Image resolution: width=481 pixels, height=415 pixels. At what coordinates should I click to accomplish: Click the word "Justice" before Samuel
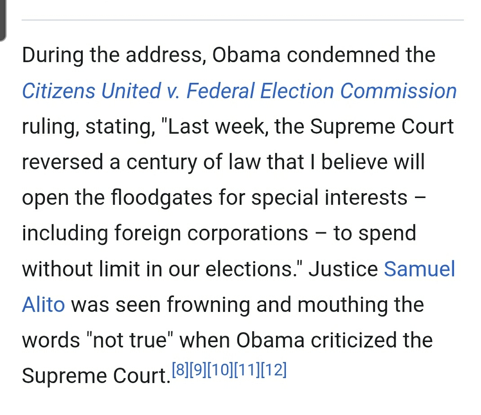343,269
